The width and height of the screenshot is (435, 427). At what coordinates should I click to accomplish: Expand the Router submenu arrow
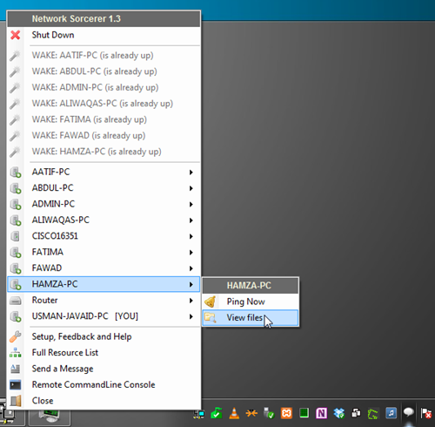(191, 301)
